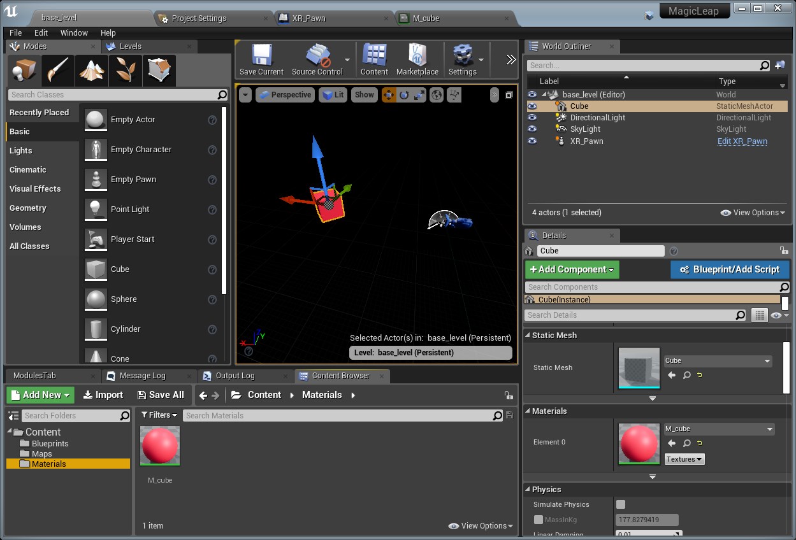This screenshot has width=796, height=540.
Task: Hide the SkyLight actor
Action: click(x=532, y=129)
